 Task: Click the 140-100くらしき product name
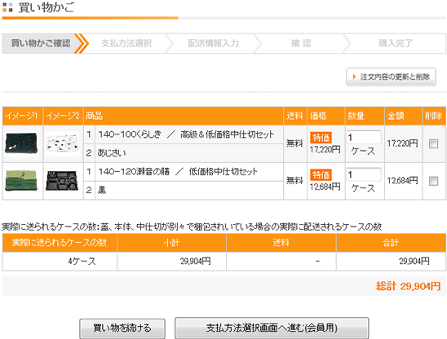(x=130, y=134)
